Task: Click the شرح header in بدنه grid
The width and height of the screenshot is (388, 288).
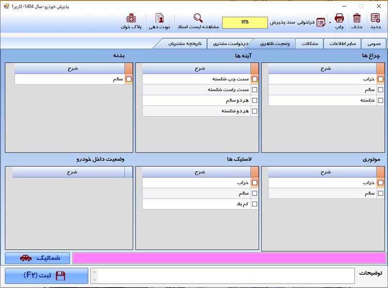Action: (x=69, y=68)
